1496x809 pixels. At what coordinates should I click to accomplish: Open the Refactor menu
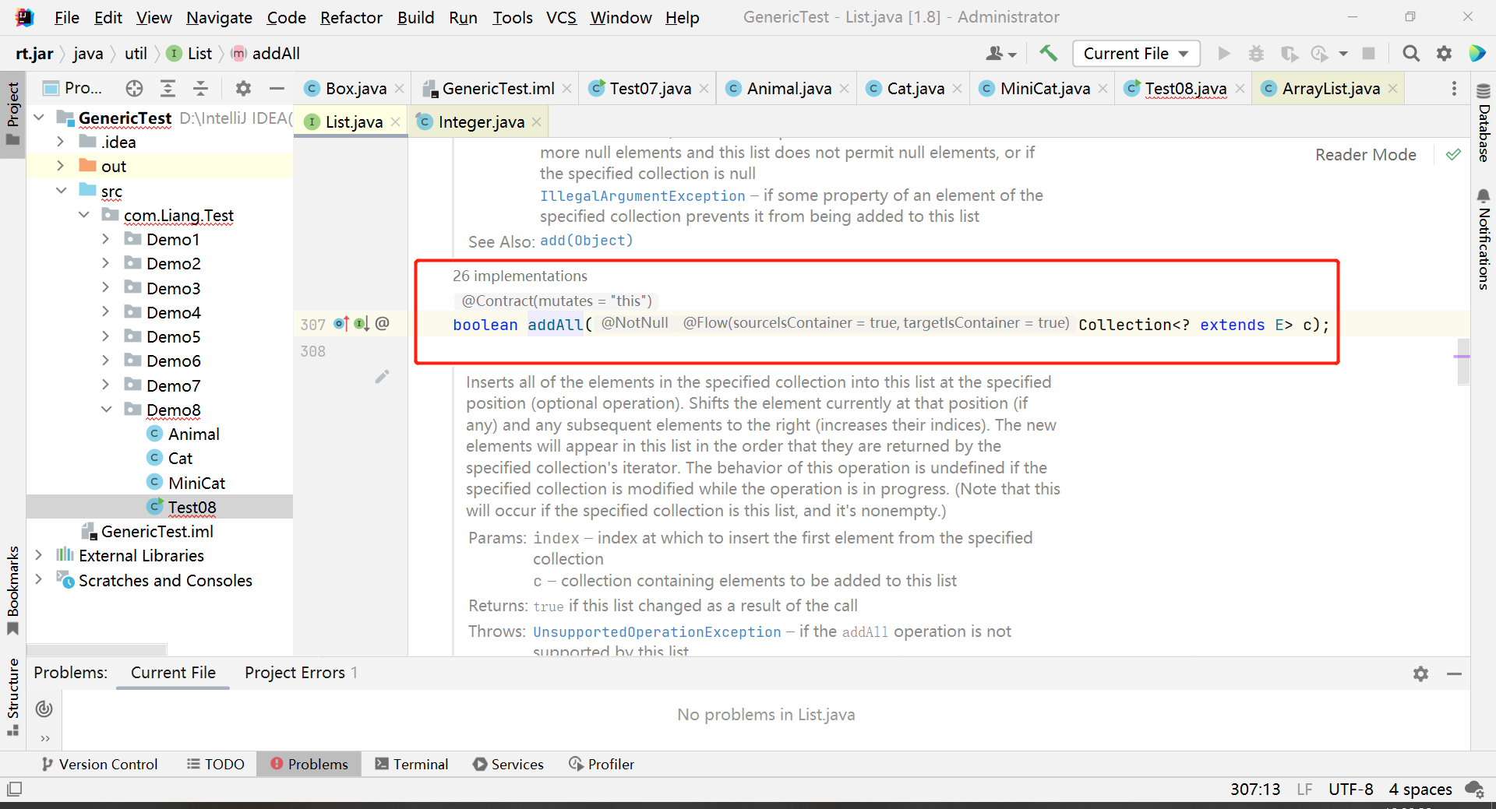pos(351,17)
